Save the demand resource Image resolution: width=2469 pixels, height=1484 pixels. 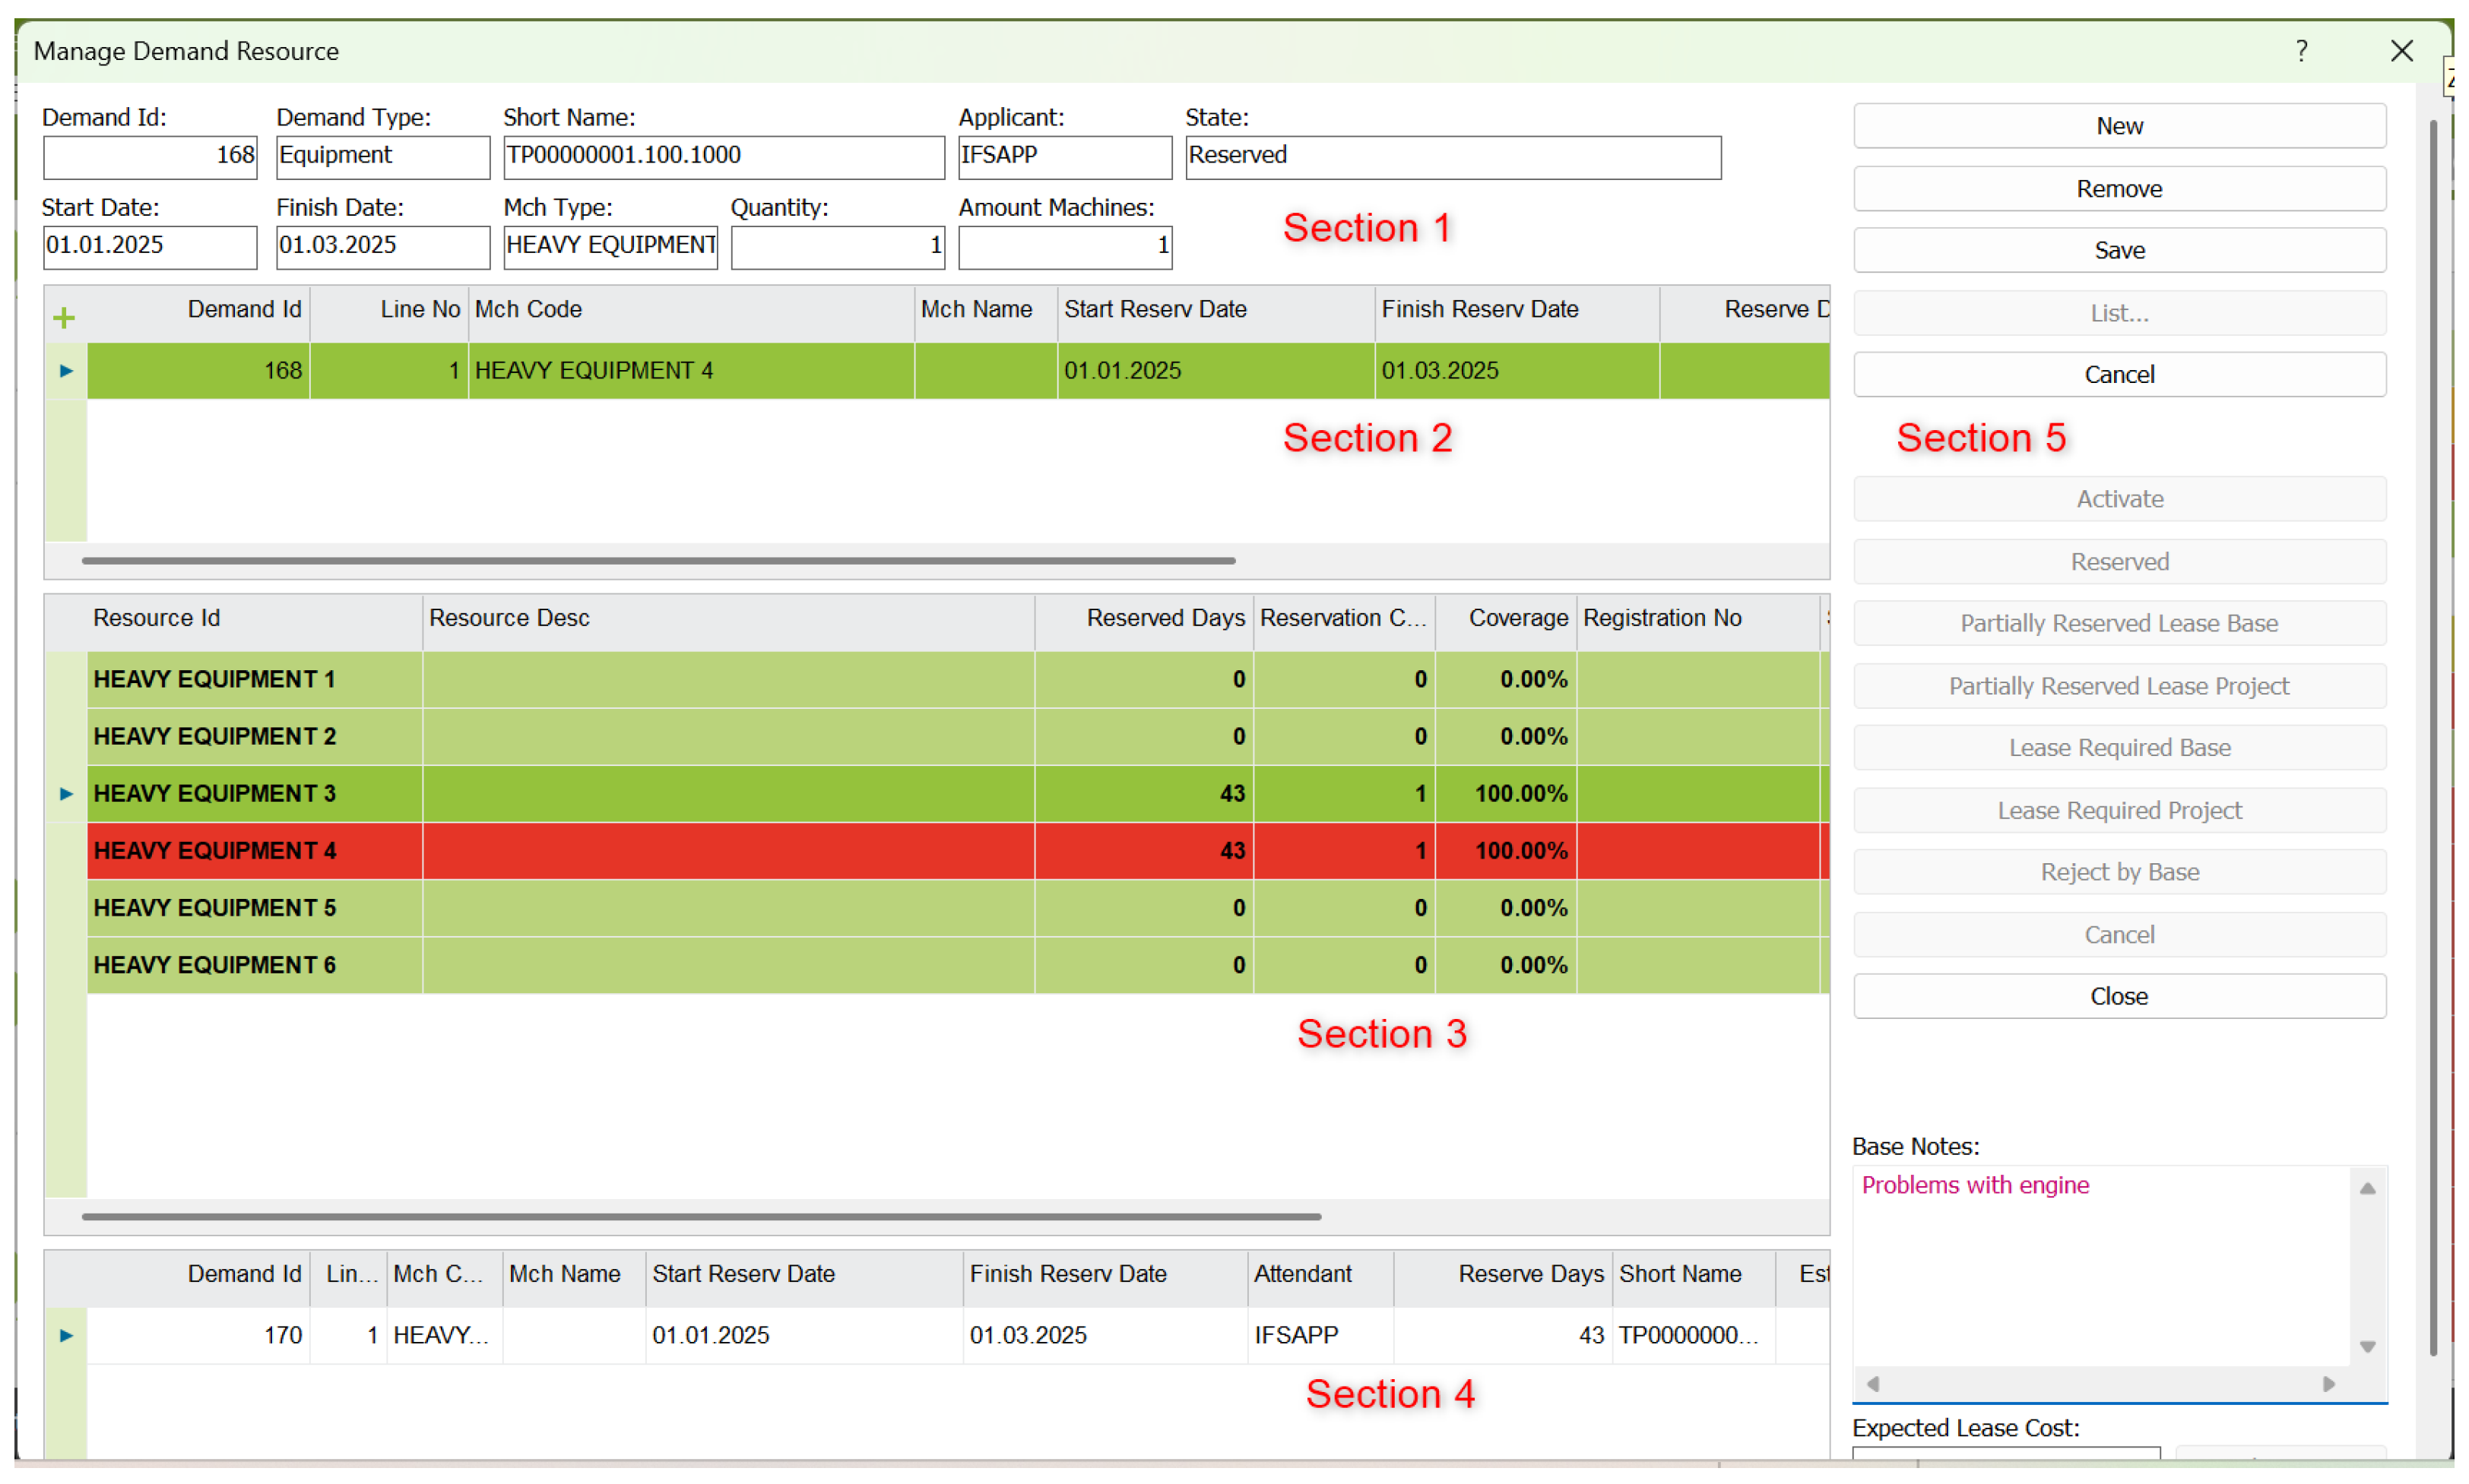click(x=2119, y=250)
